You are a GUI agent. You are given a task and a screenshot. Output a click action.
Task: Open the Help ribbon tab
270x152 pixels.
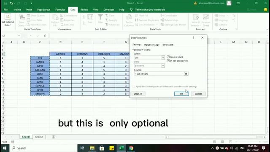point(122,10)
